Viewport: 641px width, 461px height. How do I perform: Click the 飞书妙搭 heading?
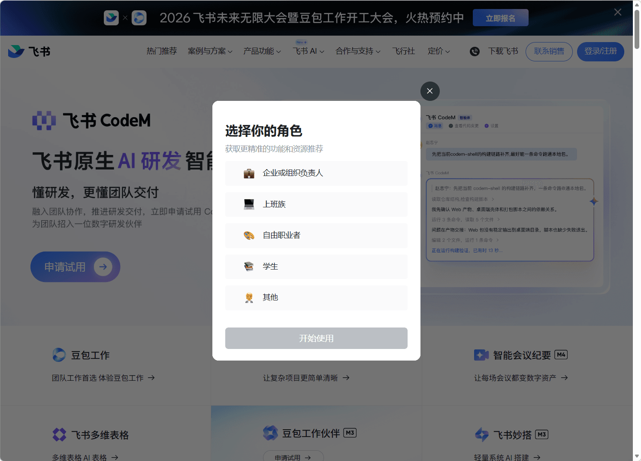click(512, 435)
